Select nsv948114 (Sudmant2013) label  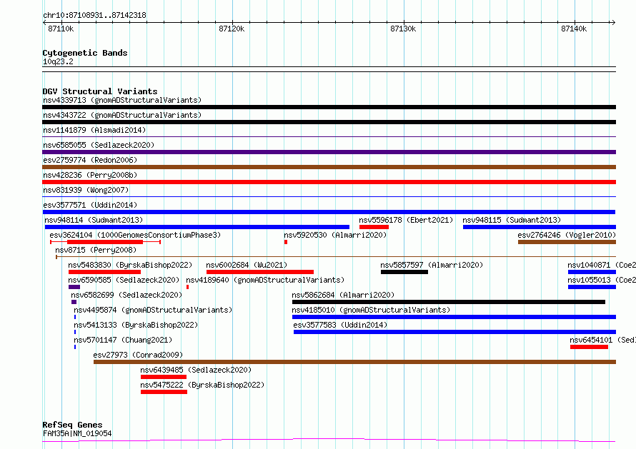pyautogui.click(x=94, y=220)
